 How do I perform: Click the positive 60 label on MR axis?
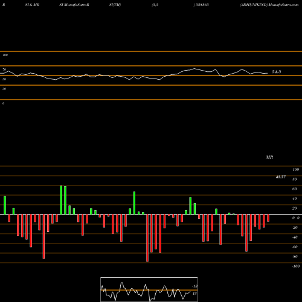coord(295,189)
